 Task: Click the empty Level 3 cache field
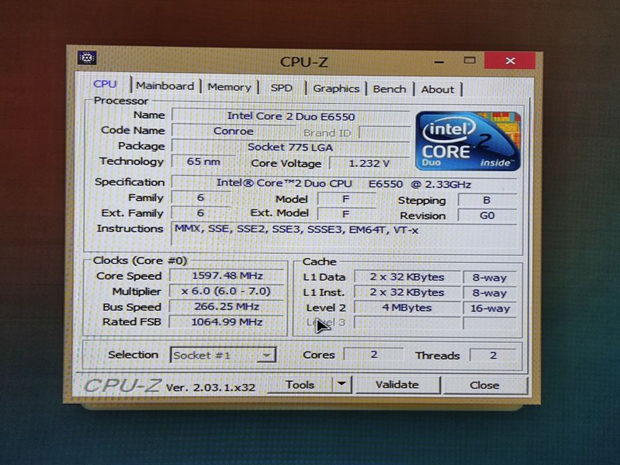pyautogui.click(x=407, y=323)
